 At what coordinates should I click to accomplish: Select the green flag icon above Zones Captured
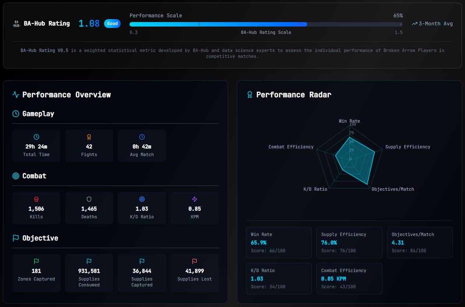pyautogui.click(x=36, y=261)
